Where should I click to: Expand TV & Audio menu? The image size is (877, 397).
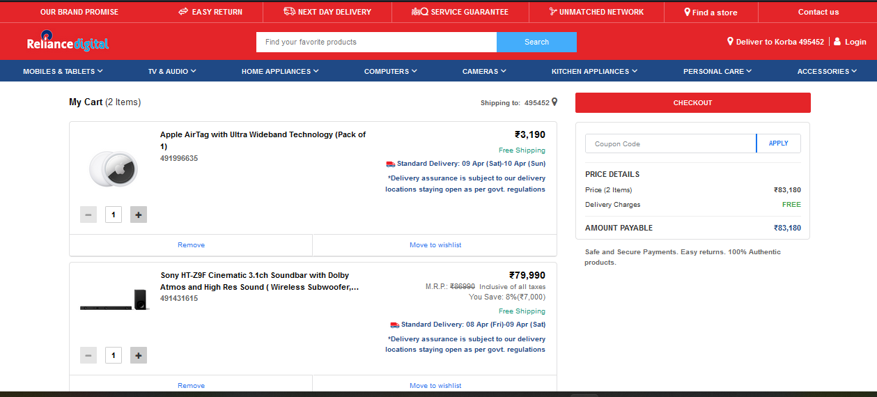[172, 71]
